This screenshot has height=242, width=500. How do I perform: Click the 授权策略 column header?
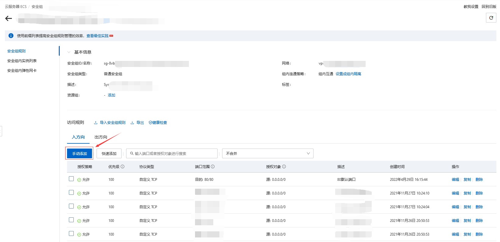[x=85, y=167]
